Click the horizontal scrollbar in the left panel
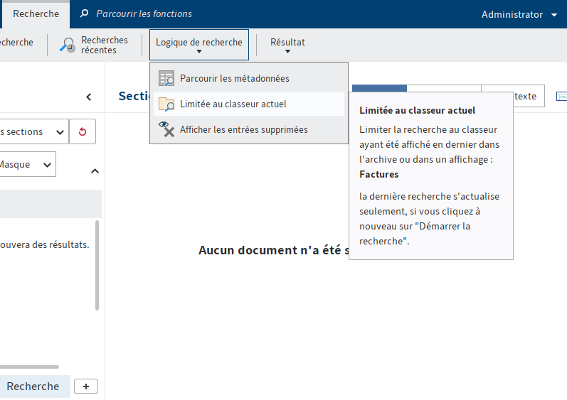 click(29, 367)
